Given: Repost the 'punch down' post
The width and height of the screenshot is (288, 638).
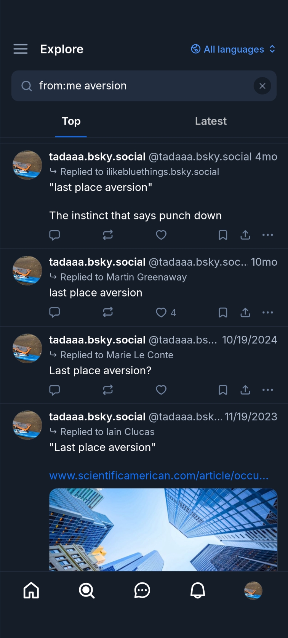Looking at the screenshot, I should [x=108, y=235].
